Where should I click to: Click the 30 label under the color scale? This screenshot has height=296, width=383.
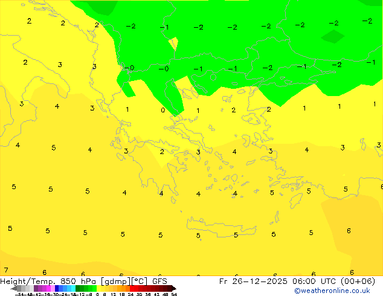coord(139,294)
